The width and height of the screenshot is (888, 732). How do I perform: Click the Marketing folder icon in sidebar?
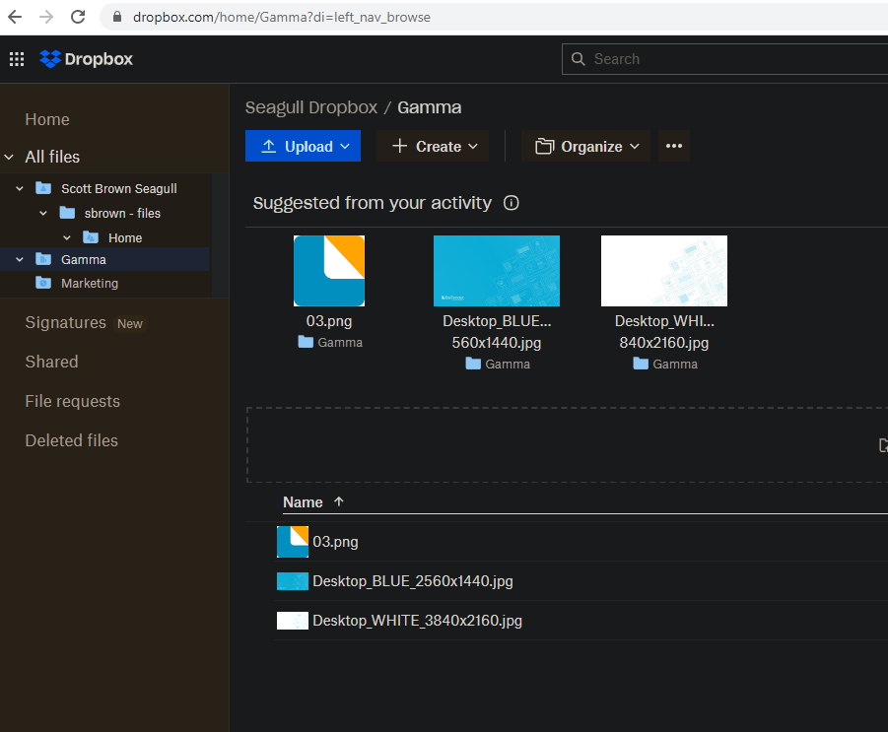tap(43, 283)
